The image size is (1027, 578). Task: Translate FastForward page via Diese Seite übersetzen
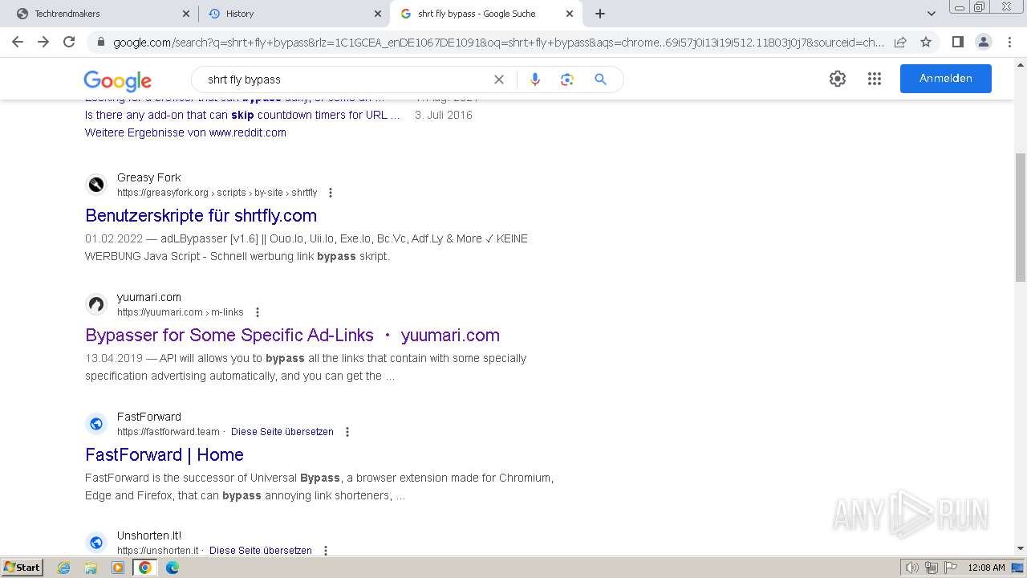pyautogui.click(x=282, y=432)
